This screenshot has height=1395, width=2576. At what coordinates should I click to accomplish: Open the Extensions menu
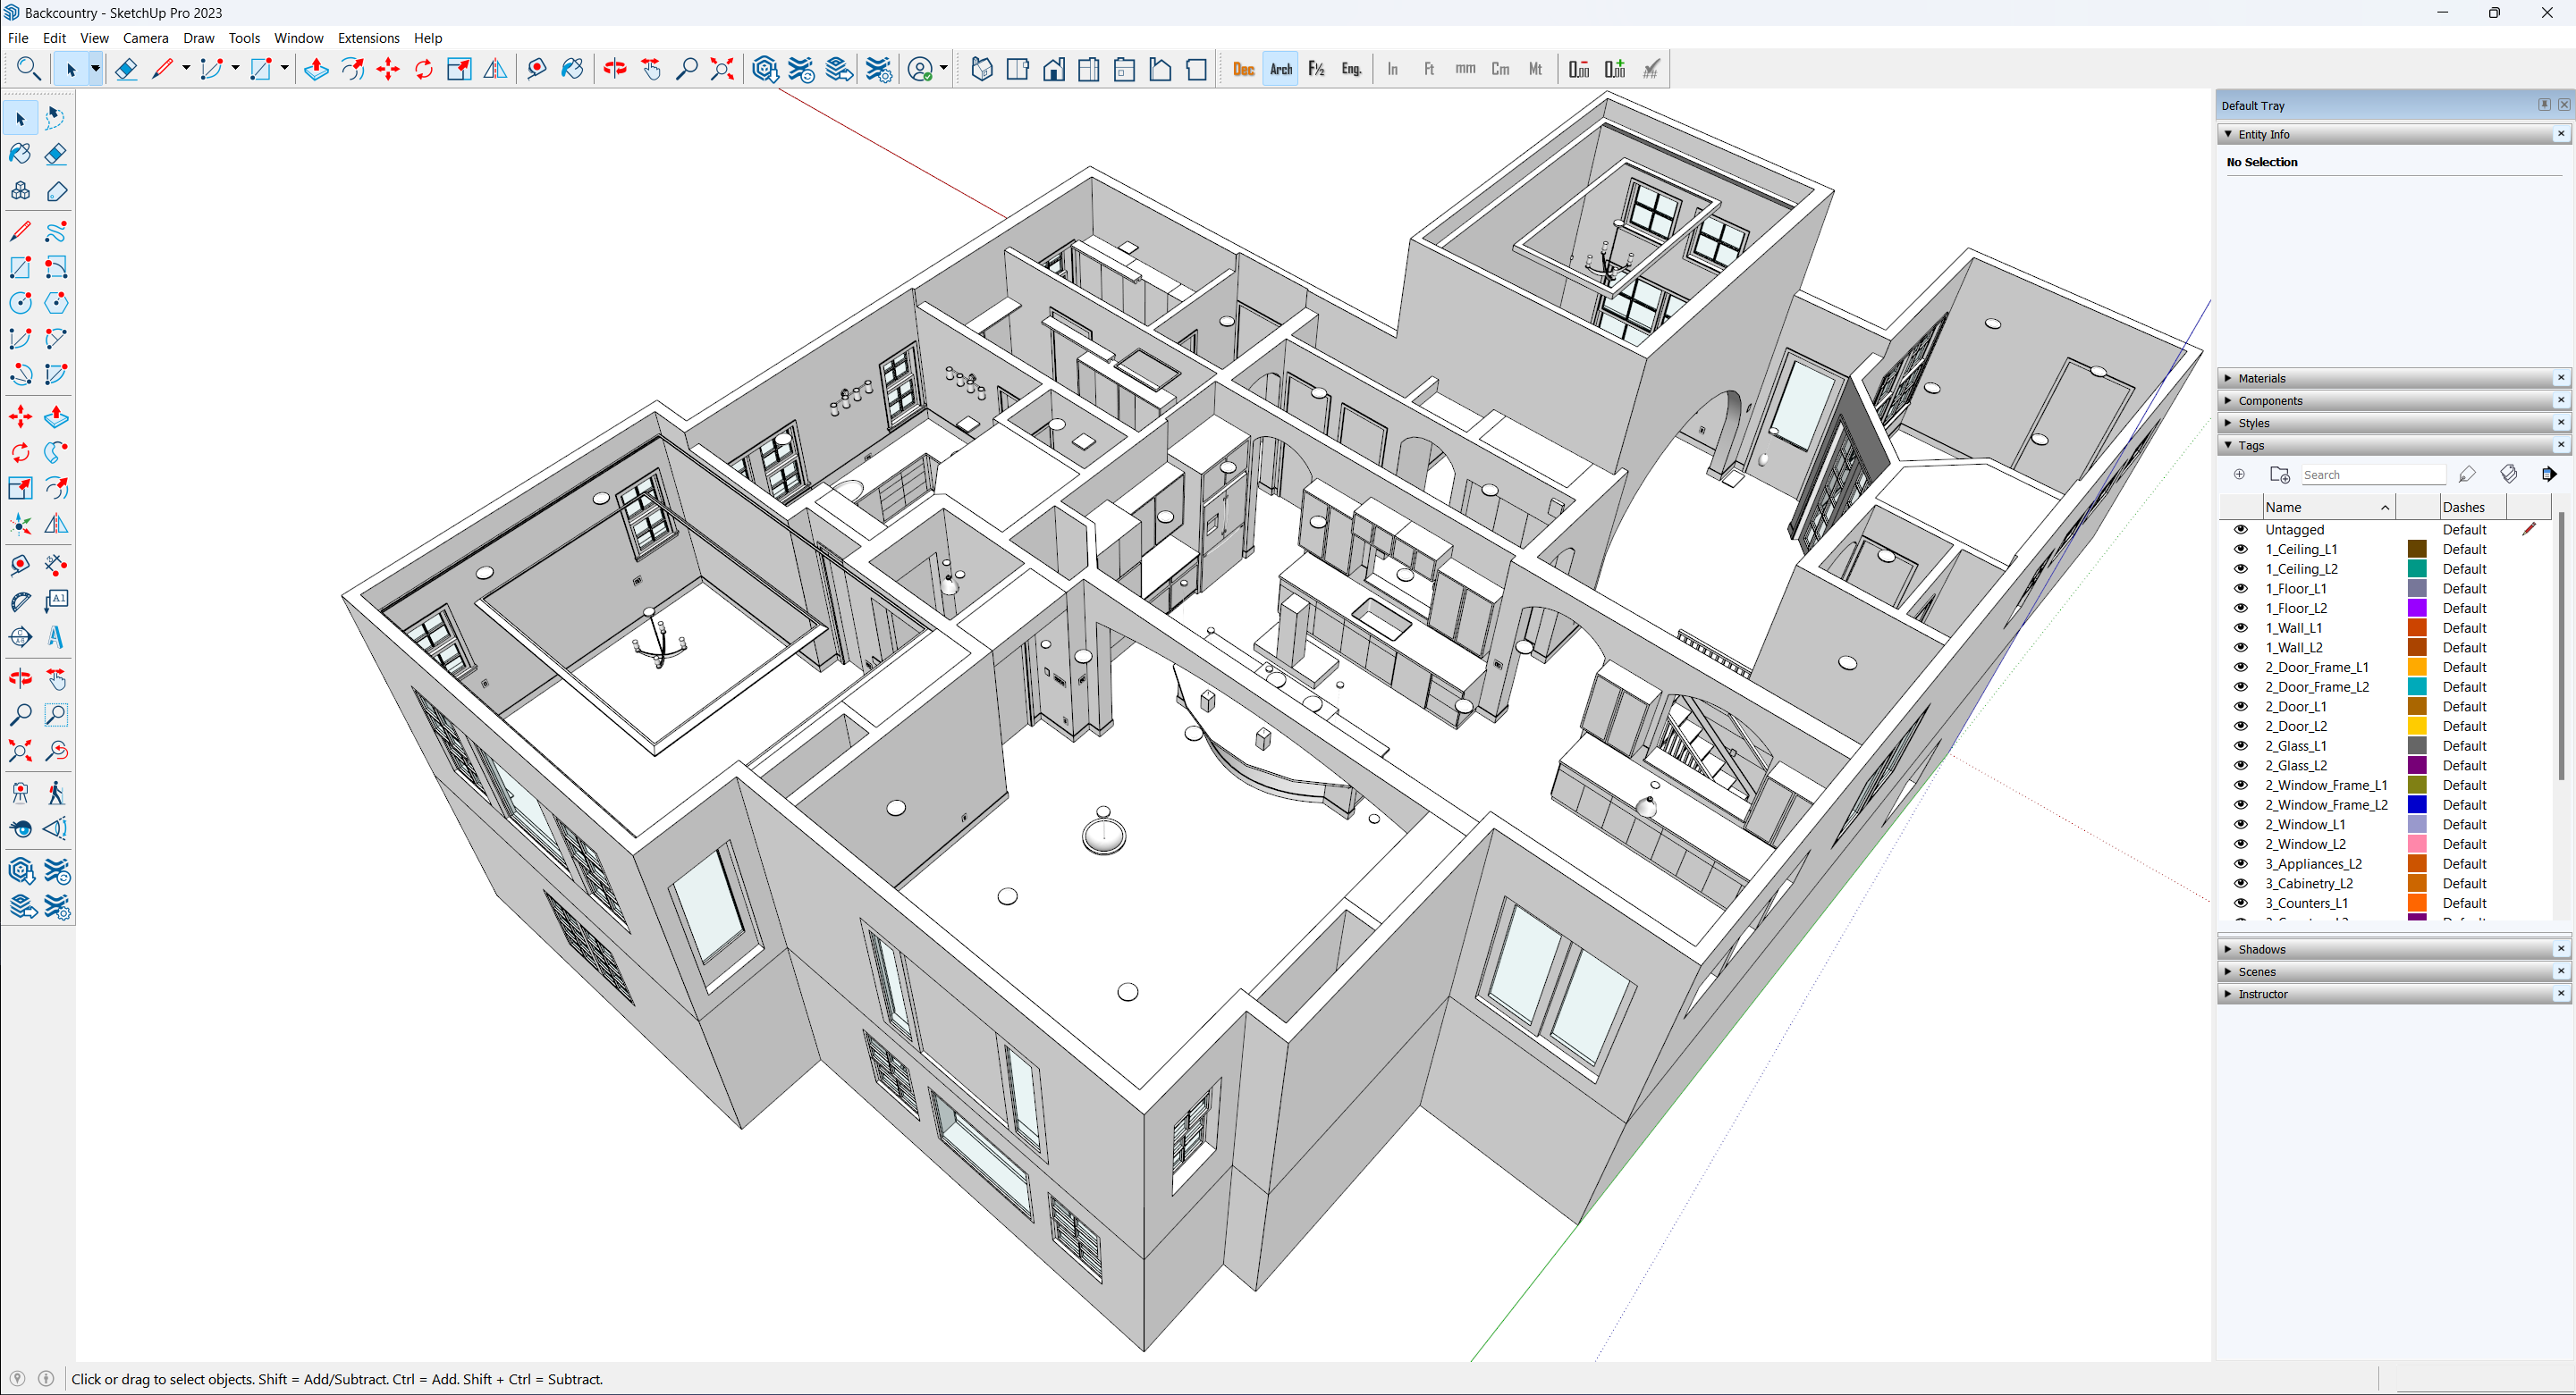point(368,38)
